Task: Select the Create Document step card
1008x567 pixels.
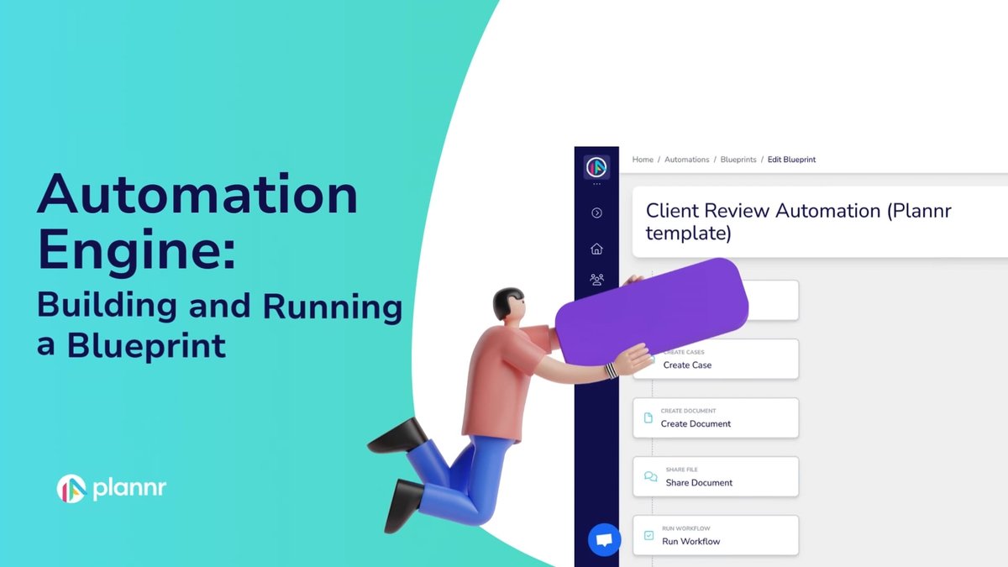Action: tap(716, 418)
